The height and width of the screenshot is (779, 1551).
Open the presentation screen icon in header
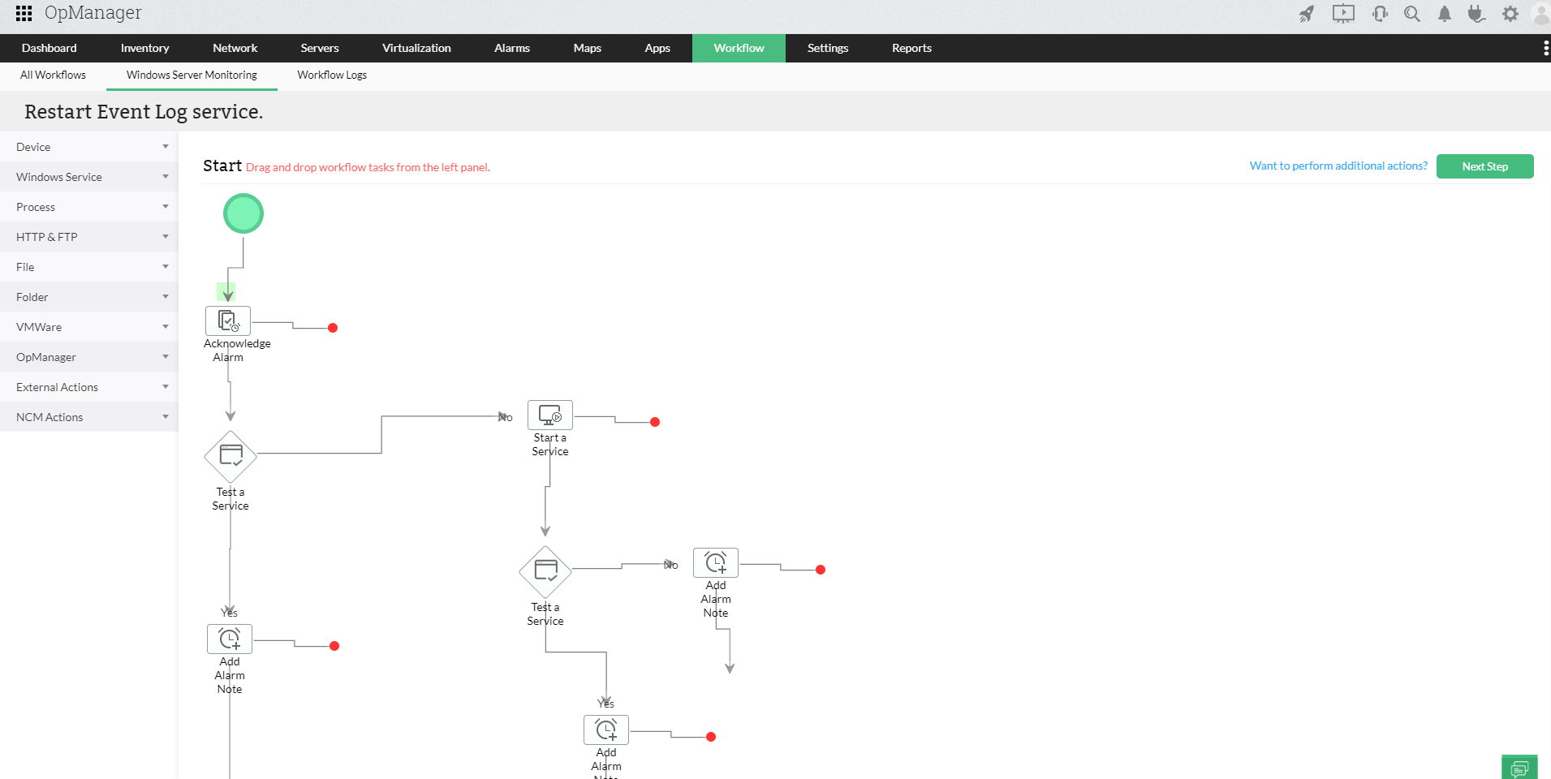coord(1343,14)
